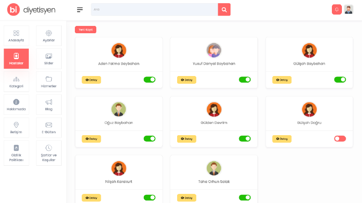Click Aden Fatma Baybahan's avatar
Viewport: 362px width, 203px height.
click(119, 51)
